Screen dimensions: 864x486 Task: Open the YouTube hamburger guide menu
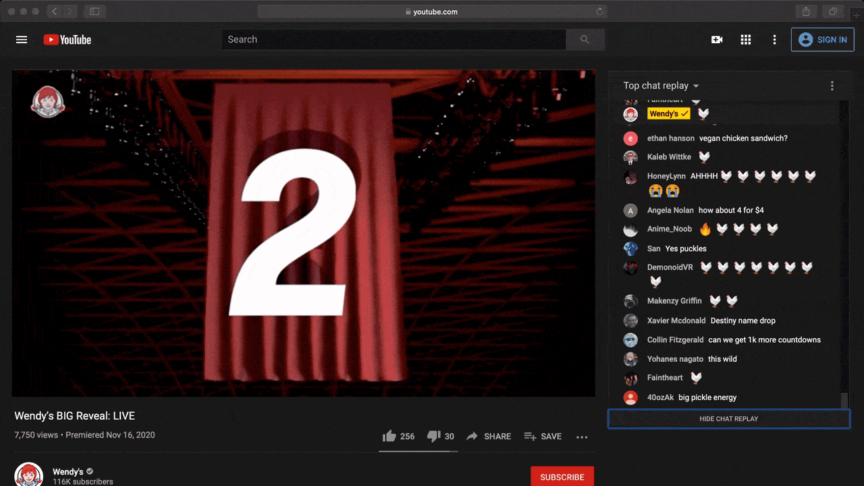click(x=22, y=40)
